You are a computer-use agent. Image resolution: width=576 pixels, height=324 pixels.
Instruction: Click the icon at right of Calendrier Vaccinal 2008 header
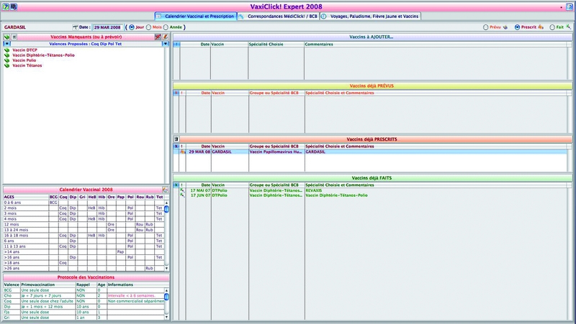[165, 190]
